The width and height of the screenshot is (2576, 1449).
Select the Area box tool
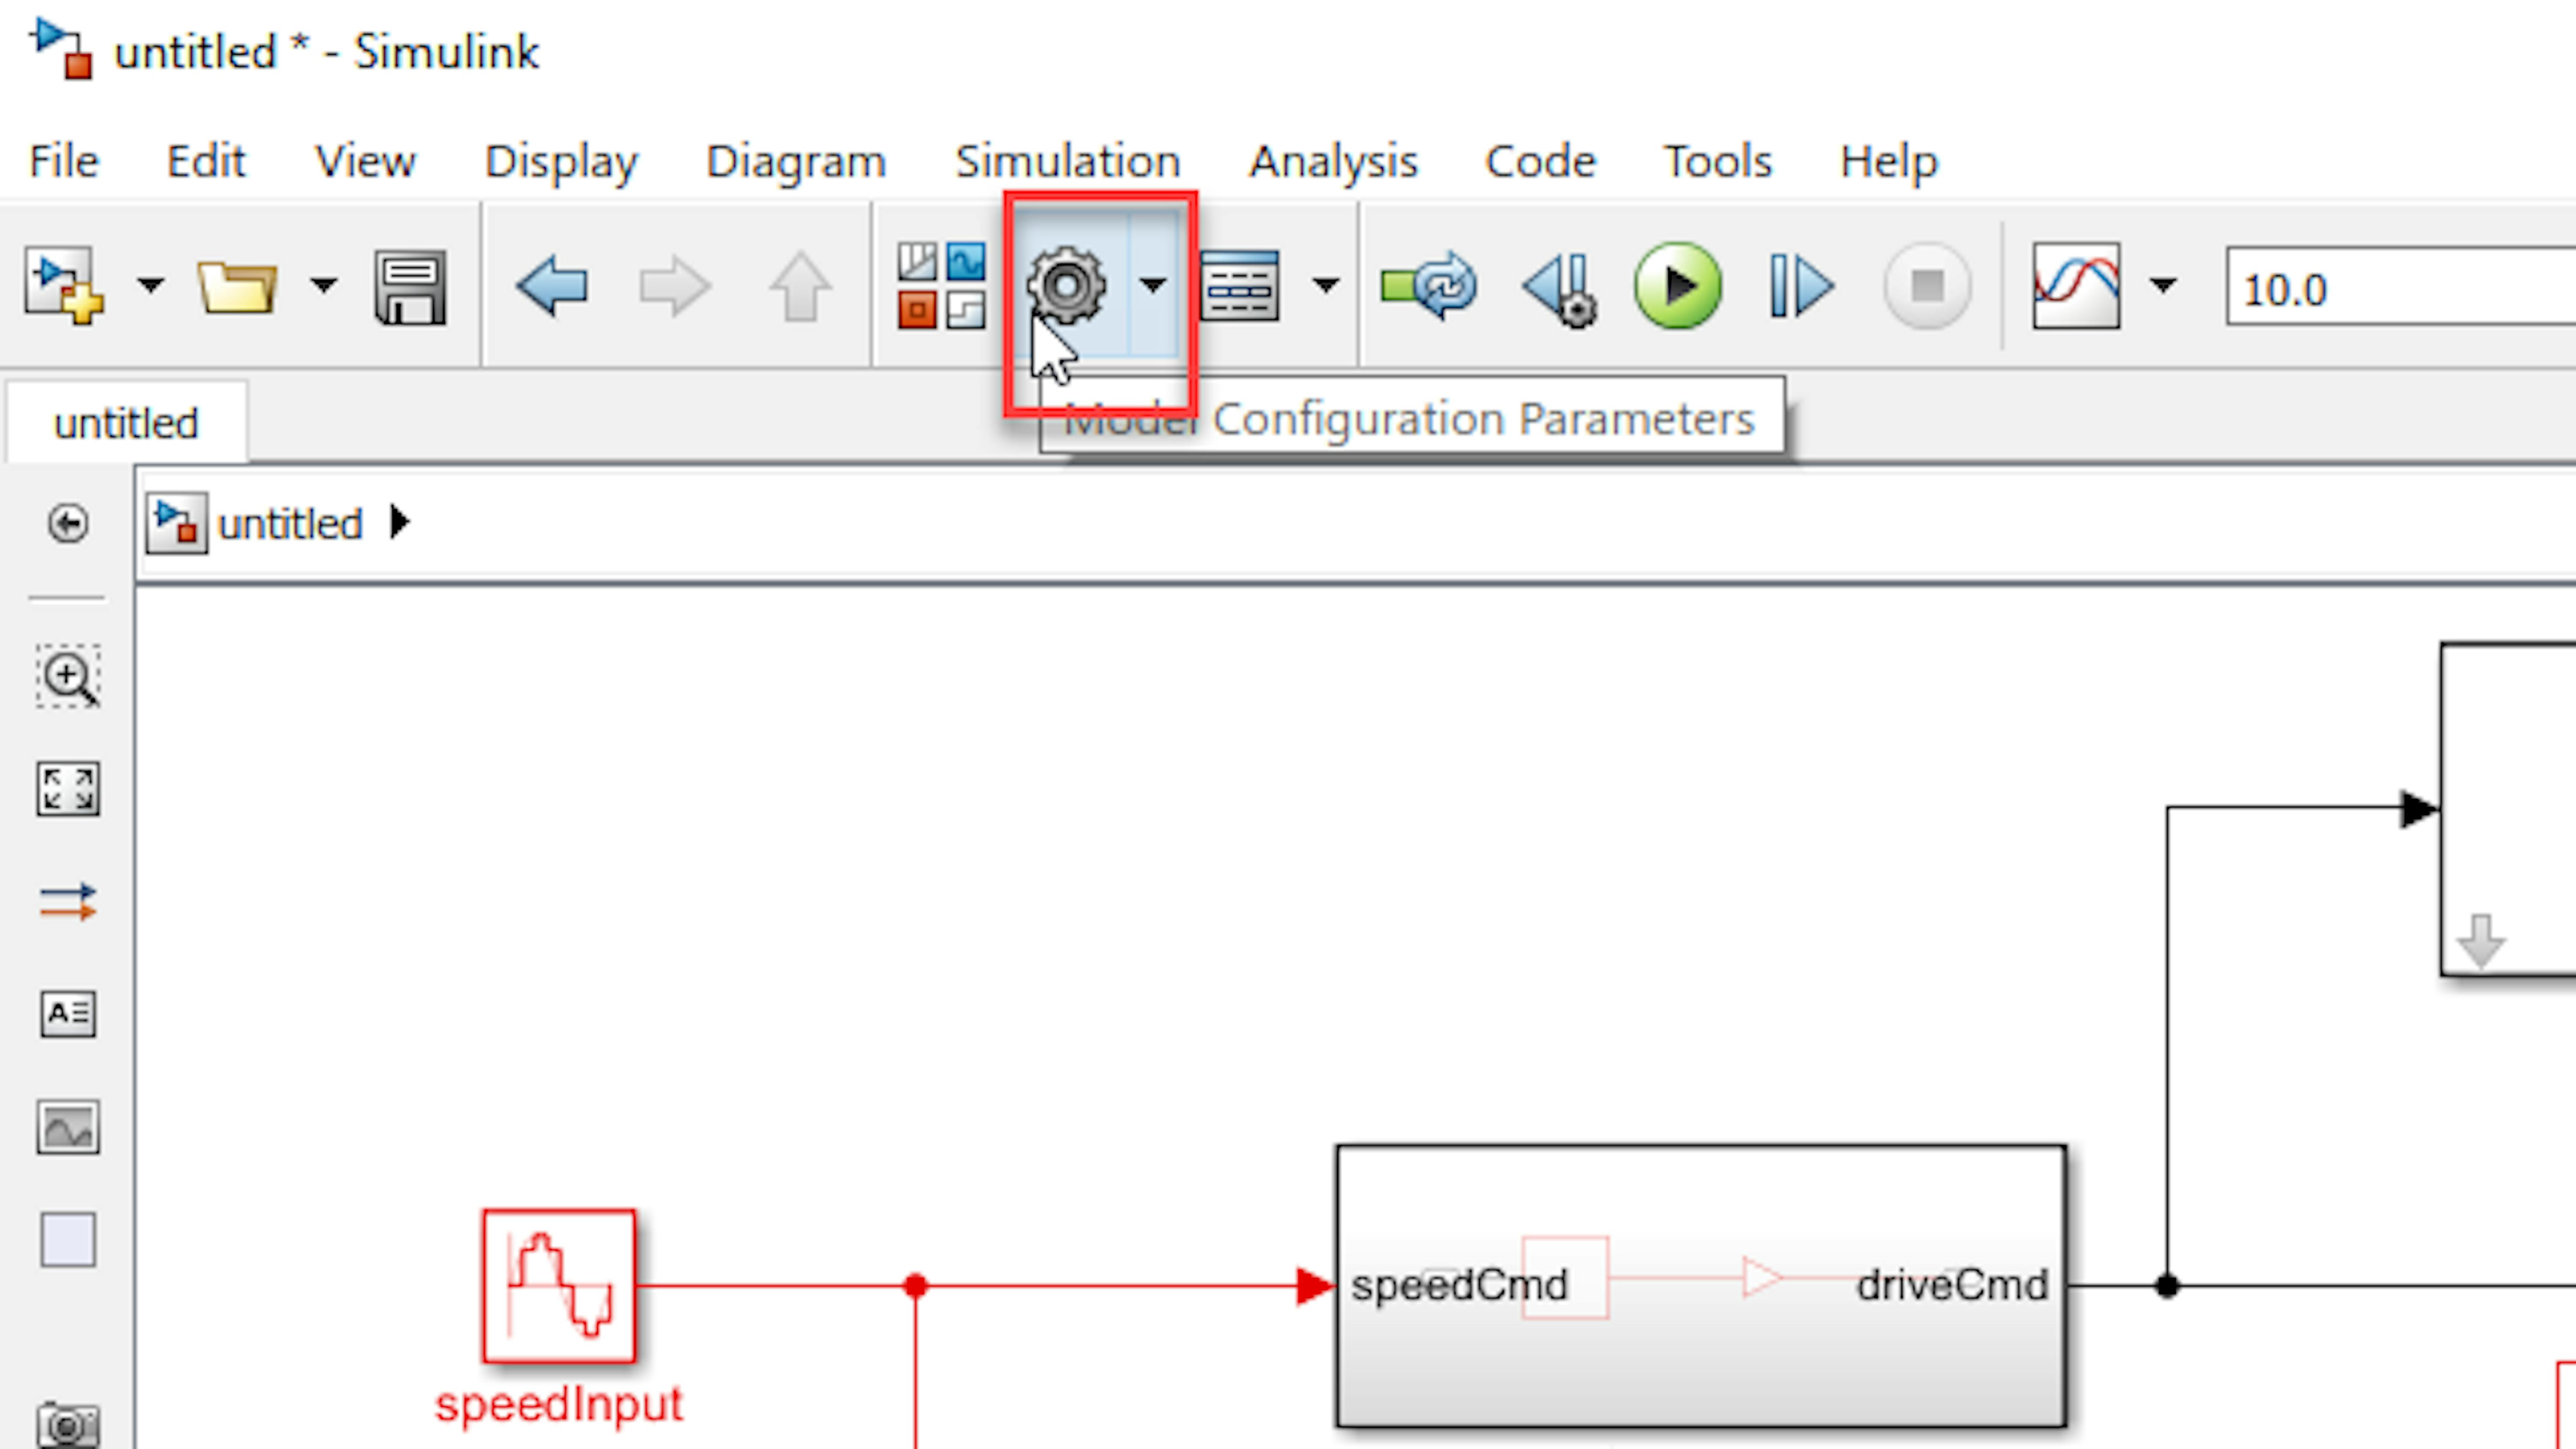point(68,1240)
